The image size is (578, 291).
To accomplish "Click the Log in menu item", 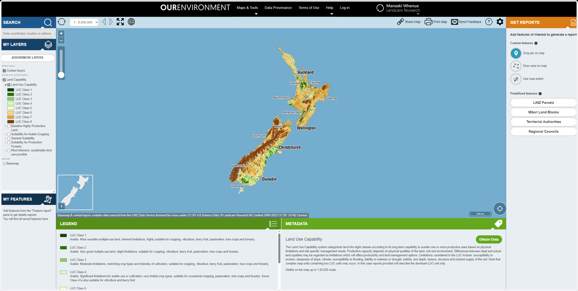I will [345, 8].
